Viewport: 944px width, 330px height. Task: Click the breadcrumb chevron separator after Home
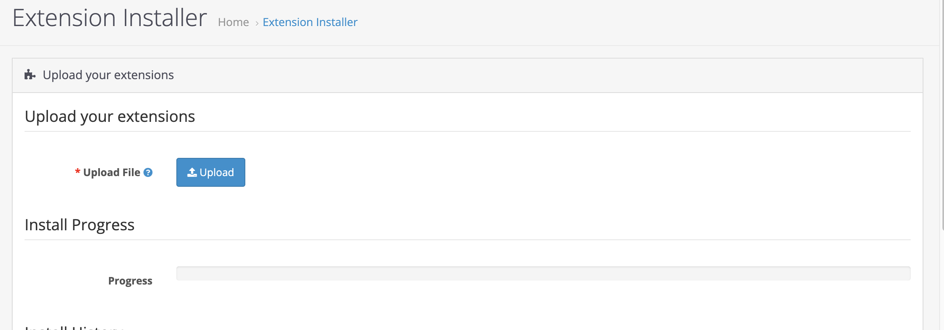[x=257, y=23]
